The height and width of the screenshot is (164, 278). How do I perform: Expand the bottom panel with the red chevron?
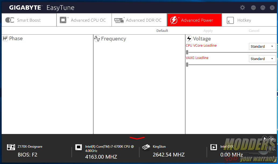137,138
